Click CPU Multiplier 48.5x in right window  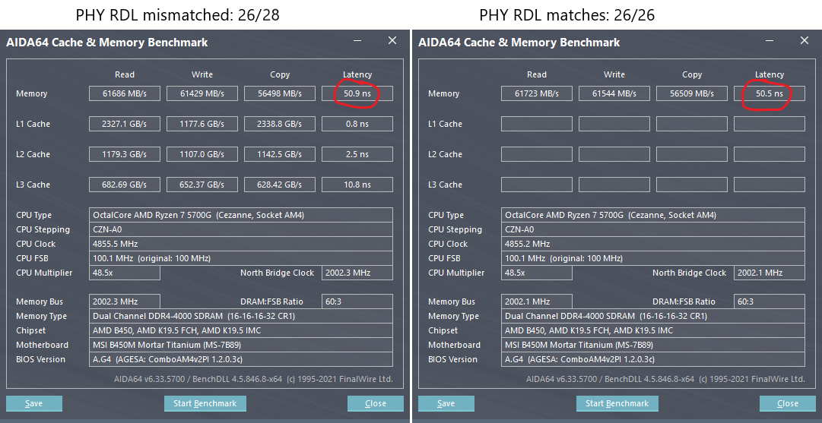tap(536, 273)
